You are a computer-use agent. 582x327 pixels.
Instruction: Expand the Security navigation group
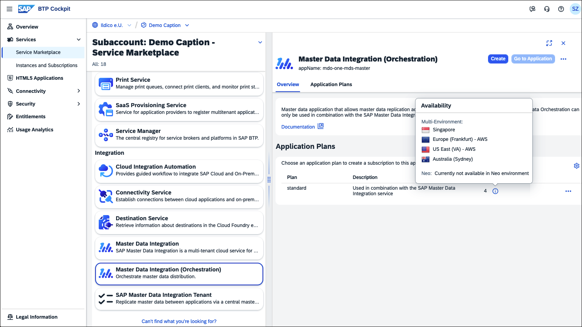(78, 104)
